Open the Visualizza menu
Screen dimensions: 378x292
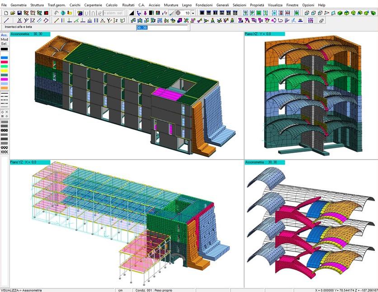pos(275,5)
